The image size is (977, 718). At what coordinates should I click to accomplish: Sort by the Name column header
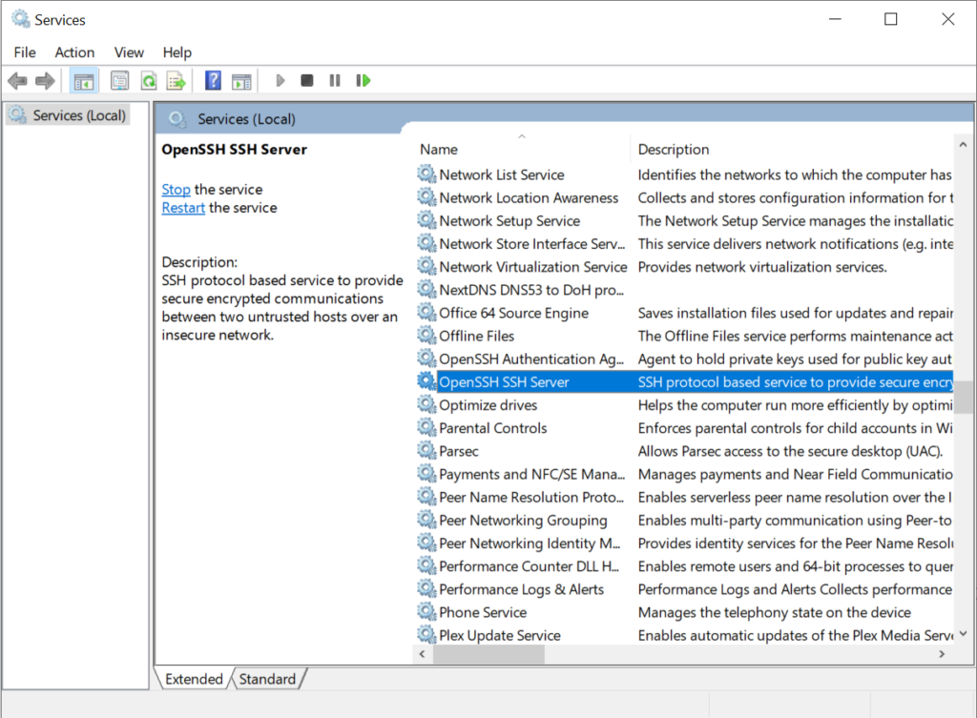point(522,150)
